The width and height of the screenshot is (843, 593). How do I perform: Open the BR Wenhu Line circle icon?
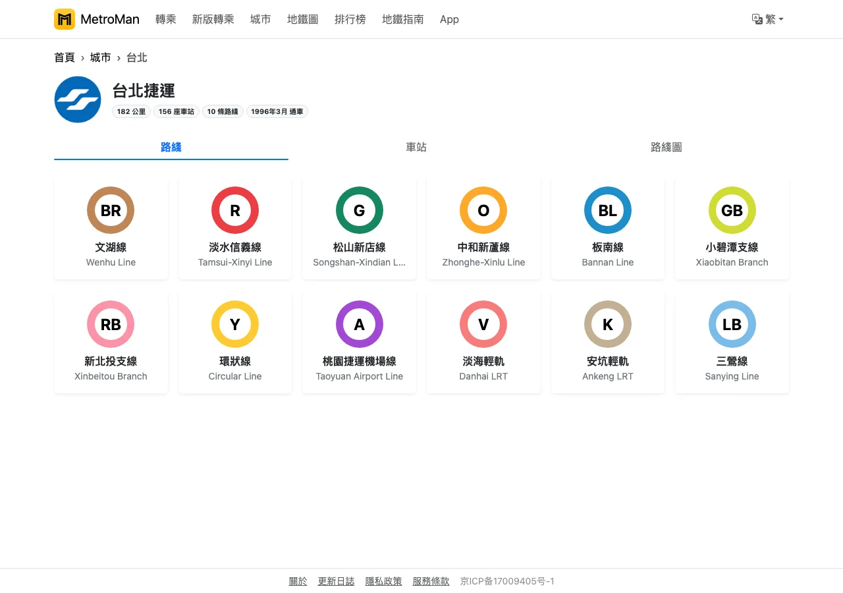coord(111,210)
